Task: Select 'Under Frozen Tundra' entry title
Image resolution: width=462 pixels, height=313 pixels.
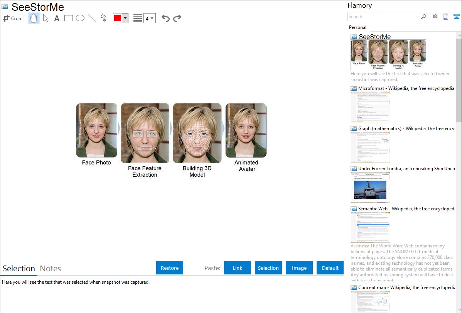Action: (406, 168)
